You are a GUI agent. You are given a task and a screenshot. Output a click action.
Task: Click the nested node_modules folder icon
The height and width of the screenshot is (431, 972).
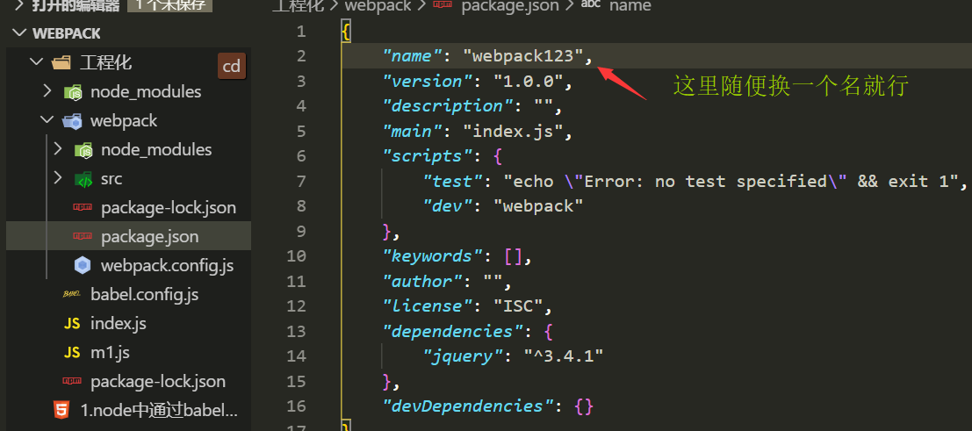83,150
